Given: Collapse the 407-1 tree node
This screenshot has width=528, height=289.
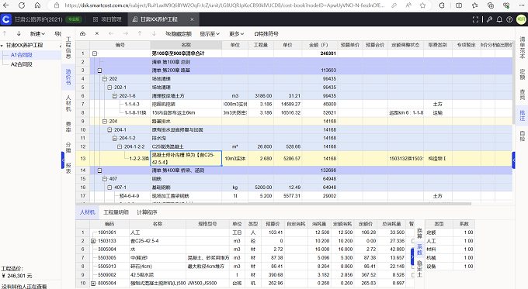Looking at the screenshot, I should click(x=109, y=188).
